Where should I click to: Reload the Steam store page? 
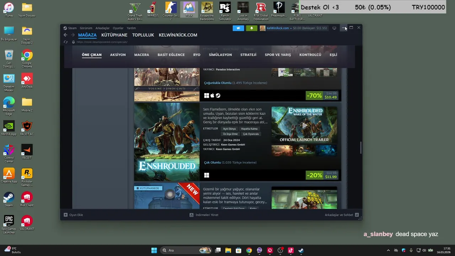tap(66, 42)
